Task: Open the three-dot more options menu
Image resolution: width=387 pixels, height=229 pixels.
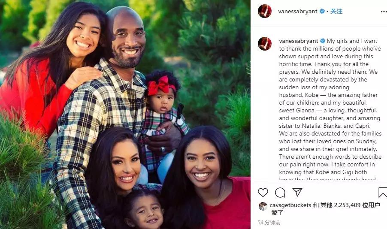Action: click(x=384, y=11)
